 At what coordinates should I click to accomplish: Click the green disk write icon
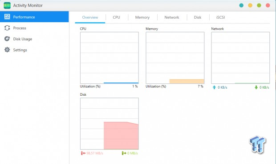(124, 153)
